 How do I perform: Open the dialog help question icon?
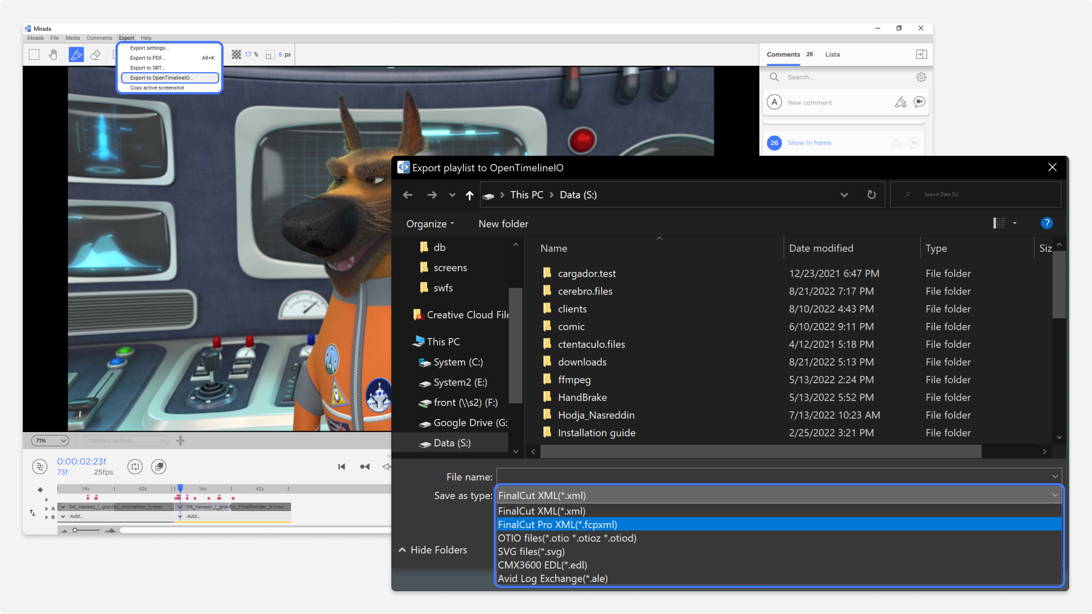tap(1046, 223)
